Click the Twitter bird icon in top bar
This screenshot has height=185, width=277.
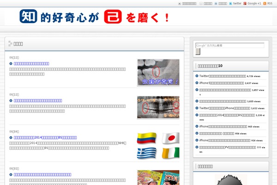[x=230, y=4]
